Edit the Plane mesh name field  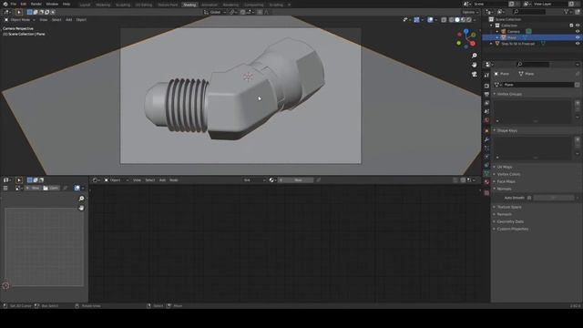tap(538, 85)
